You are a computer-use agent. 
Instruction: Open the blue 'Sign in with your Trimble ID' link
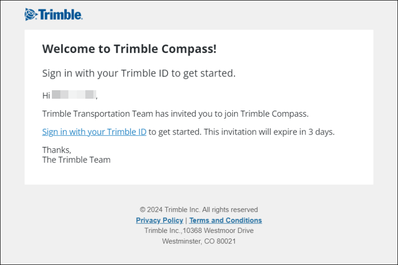tap(94, 132)
